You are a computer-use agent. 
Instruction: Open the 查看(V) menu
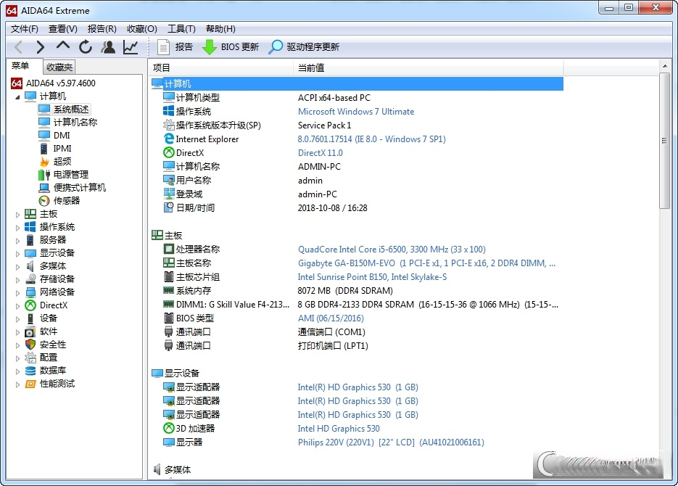pyautogui.click(x=62, y=28)
